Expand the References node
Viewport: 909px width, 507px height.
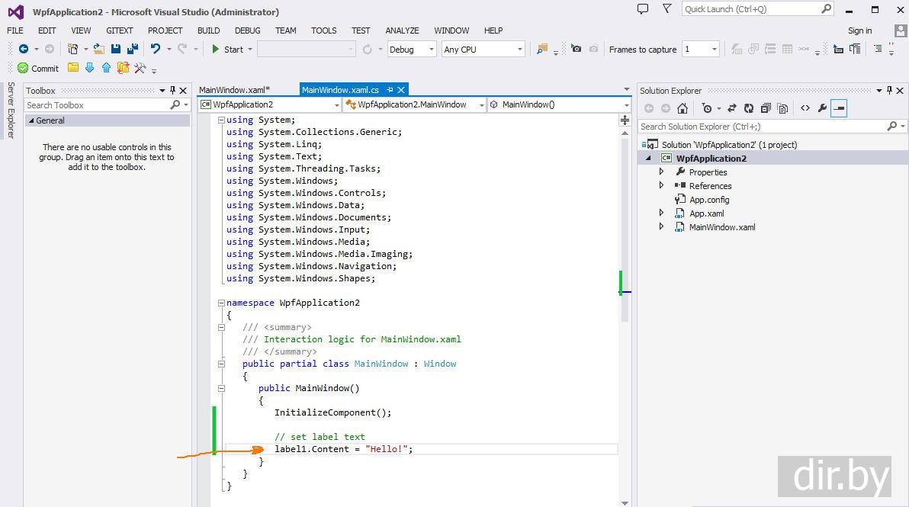click(x=661, y=185)
